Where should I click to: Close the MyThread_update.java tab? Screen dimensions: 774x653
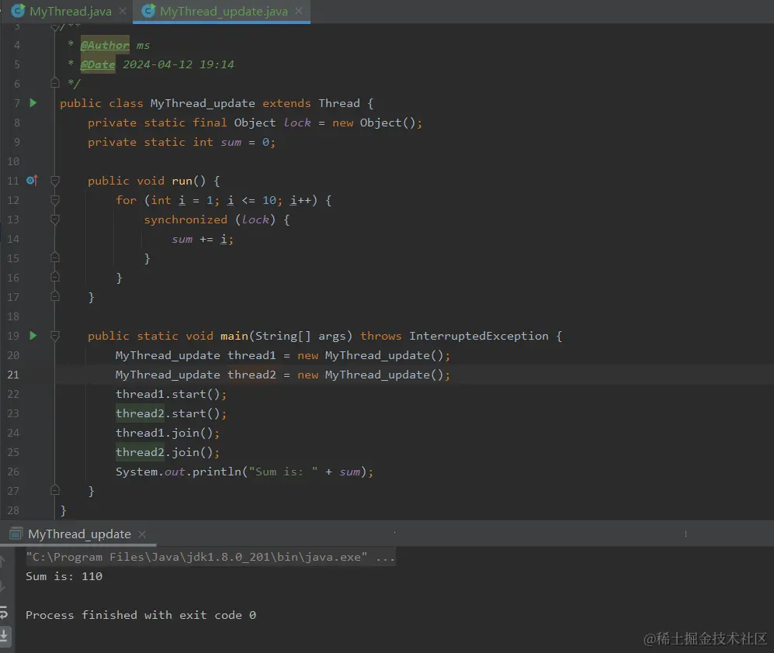pyautogui.click(x=299, y=11)
